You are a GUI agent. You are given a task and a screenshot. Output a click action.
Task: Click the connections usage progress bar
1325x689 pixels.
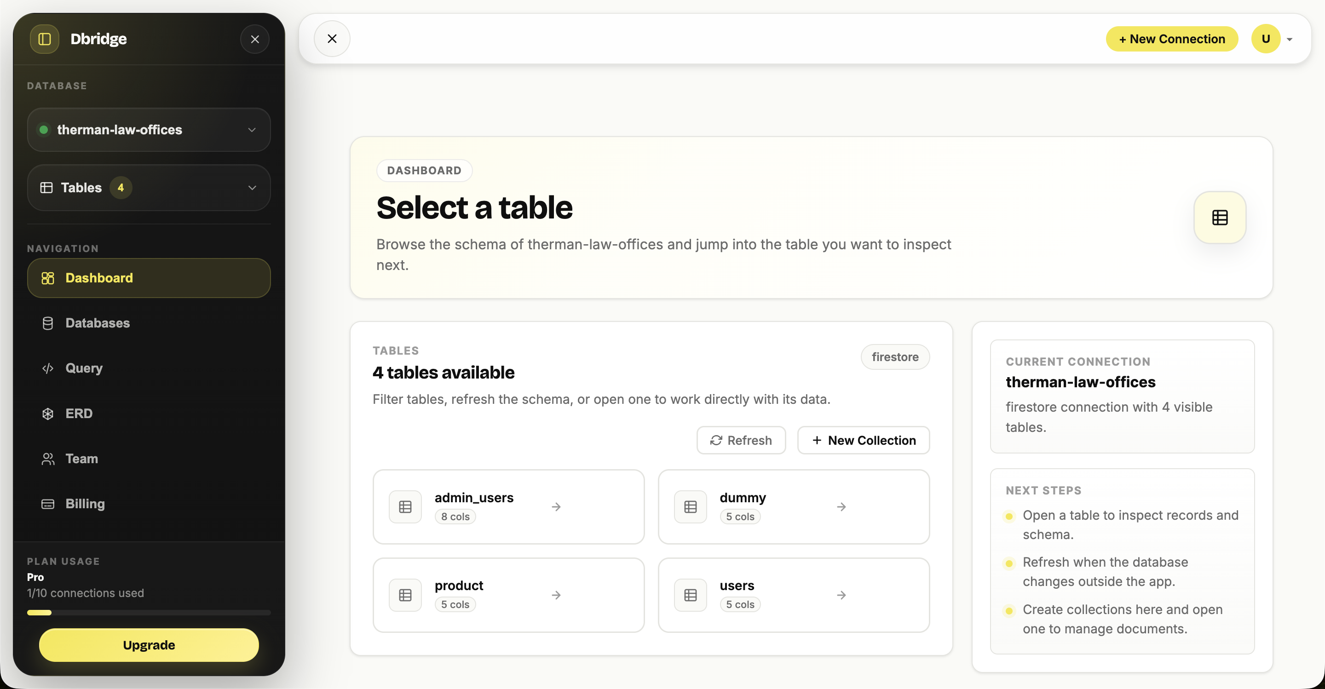coord(149,612)
